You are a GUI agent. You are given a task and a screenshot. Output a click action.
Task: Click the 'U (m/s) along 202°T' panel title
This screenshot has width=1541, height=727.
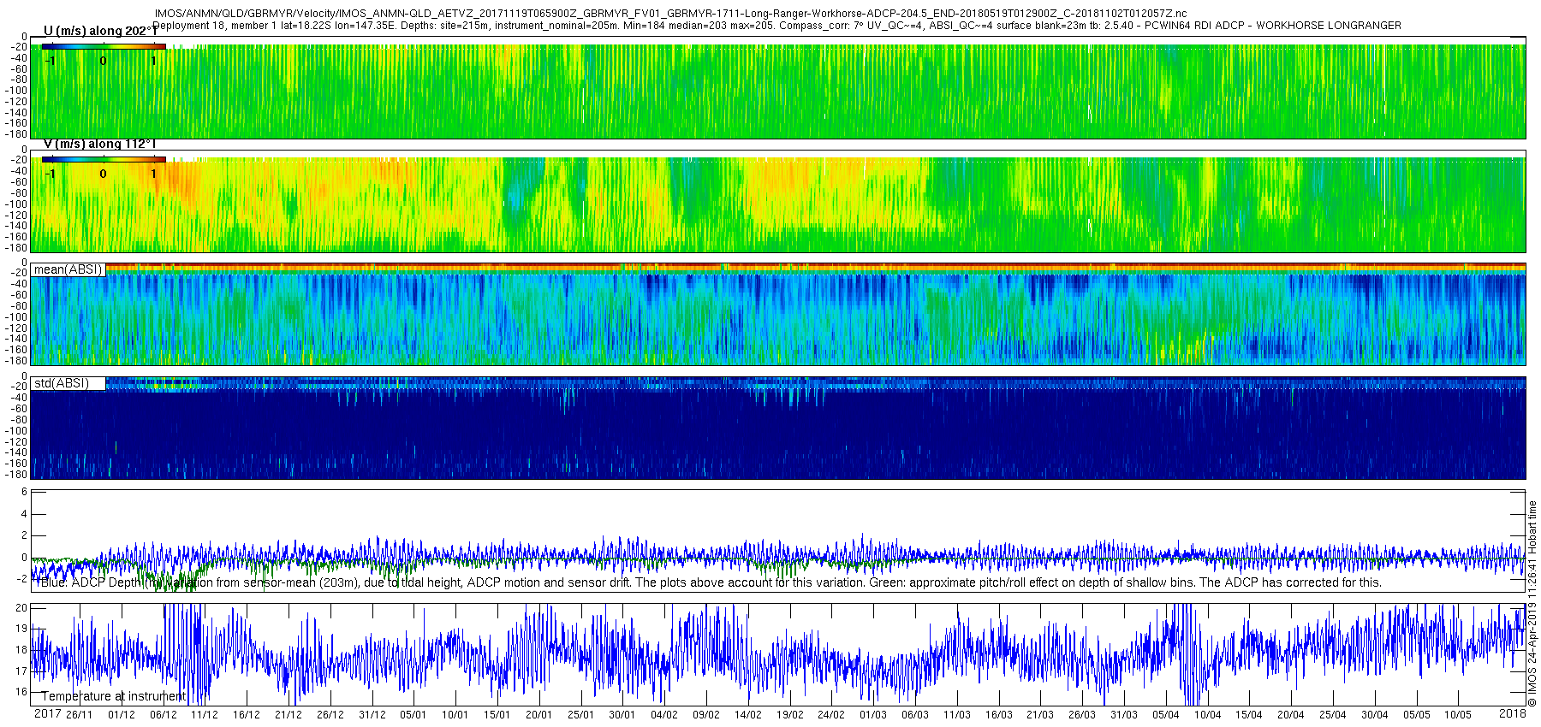pos(100,31)
